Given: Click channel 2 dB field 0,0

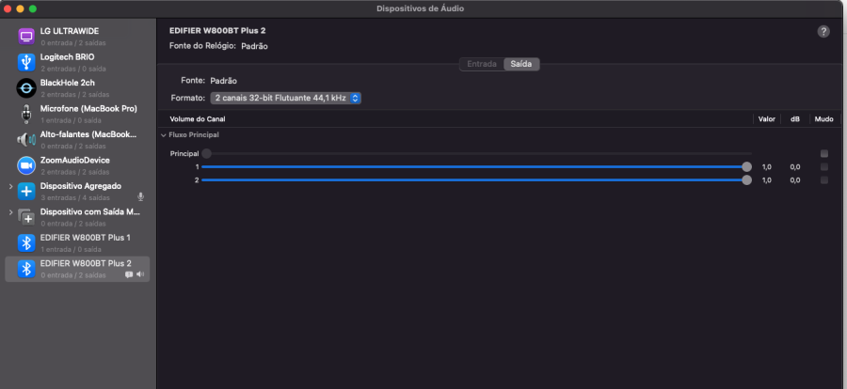Looking at the screenshot, I should tap(795, 180).
